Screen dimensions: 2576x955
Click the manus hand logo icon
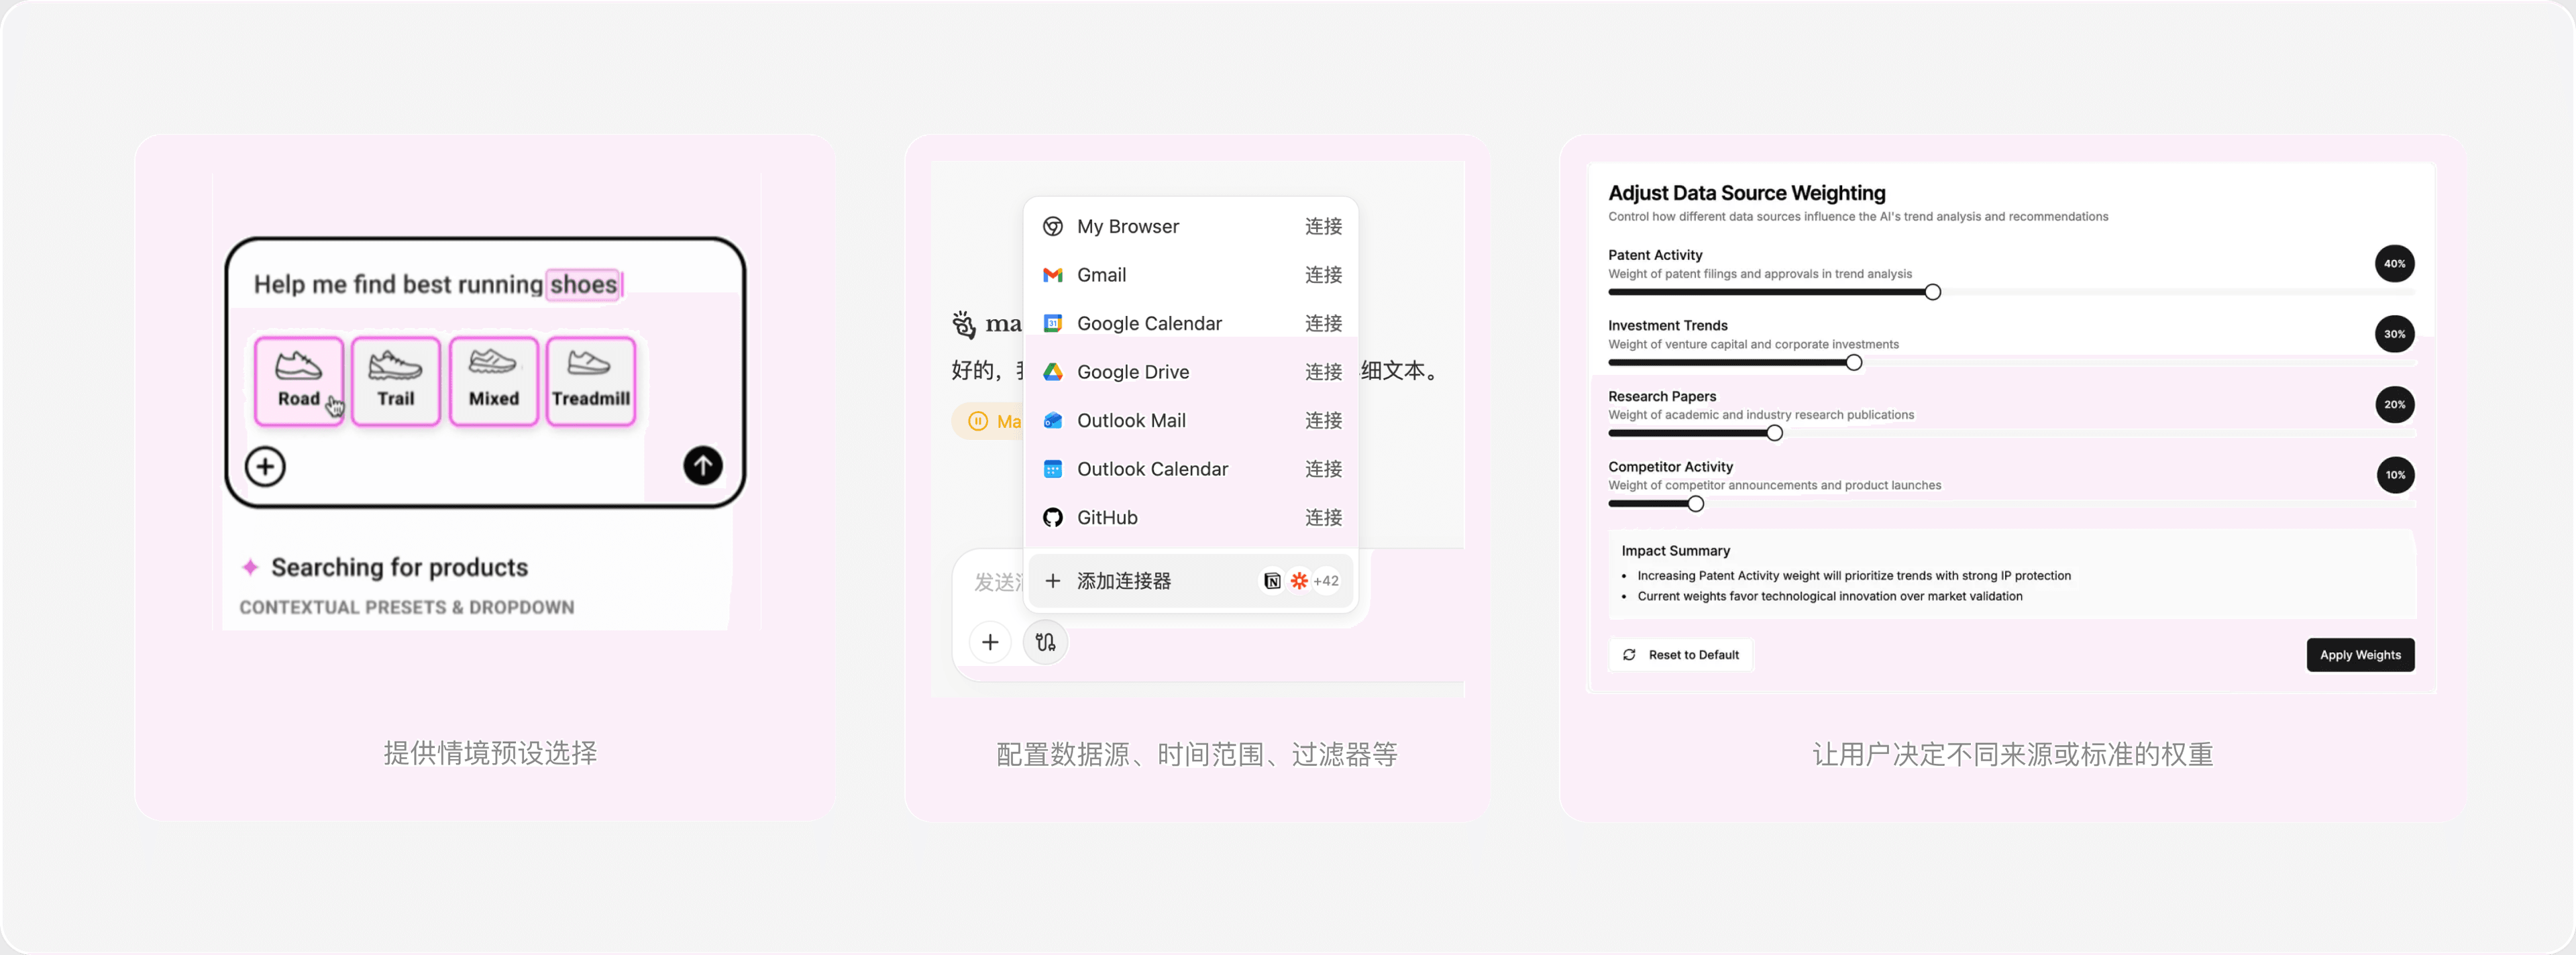pos(963,324)
